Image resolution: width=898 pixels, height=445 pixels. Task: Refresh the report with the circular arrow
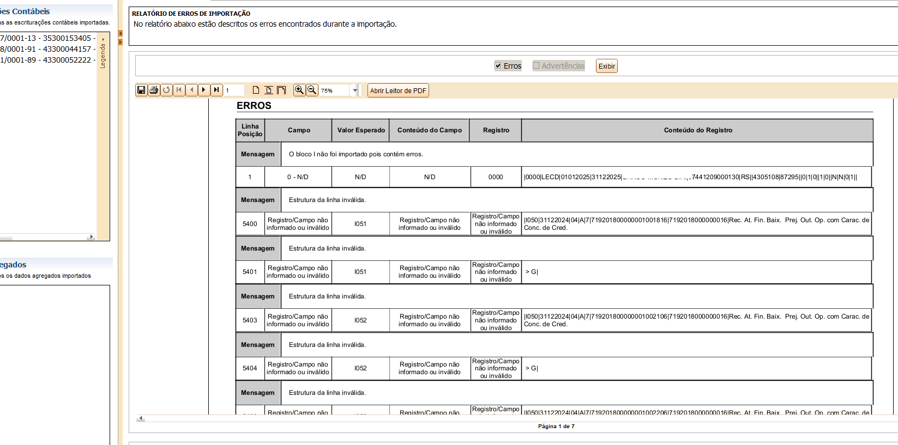click(166, 90)
